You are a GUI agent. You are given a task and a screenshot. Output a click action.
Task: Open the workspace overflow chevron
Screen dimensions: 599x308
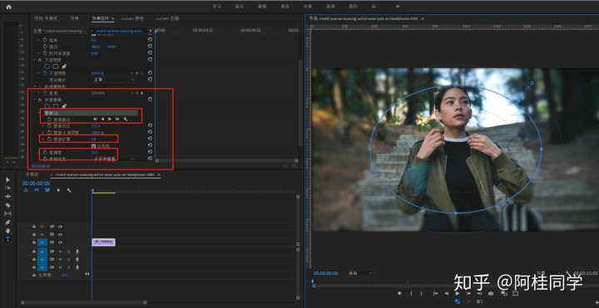tap(398, 7)
